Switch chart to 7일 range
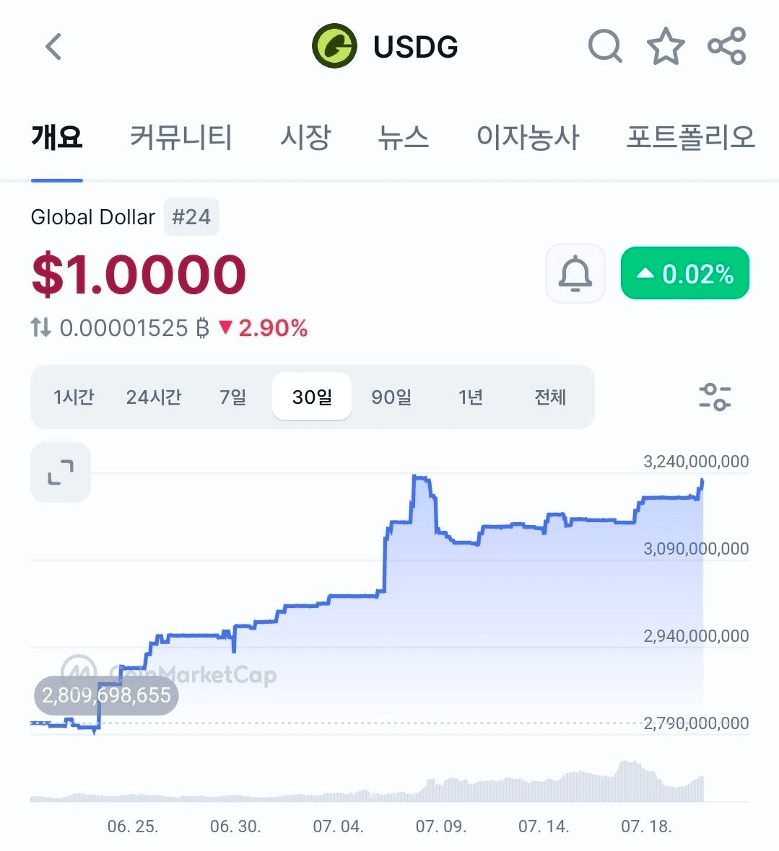Screen dimensions: 779x851 click(233, 397)
